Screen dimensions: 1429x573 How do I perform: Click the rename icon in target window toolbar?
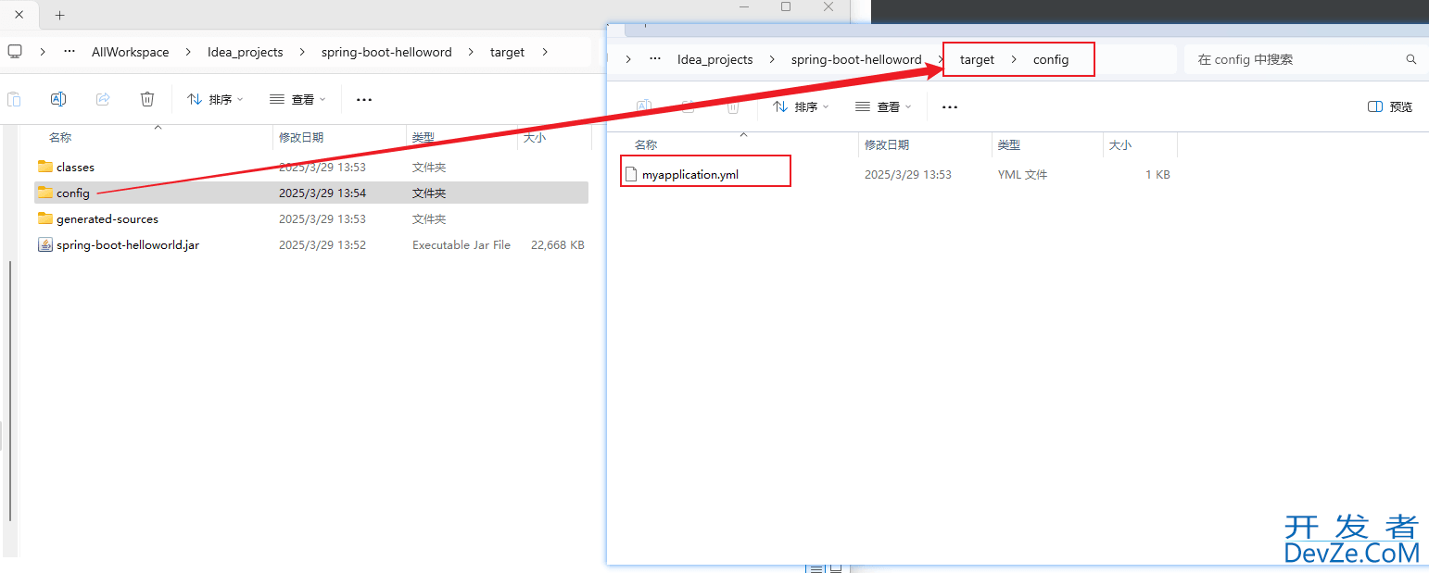coord(58,99)
